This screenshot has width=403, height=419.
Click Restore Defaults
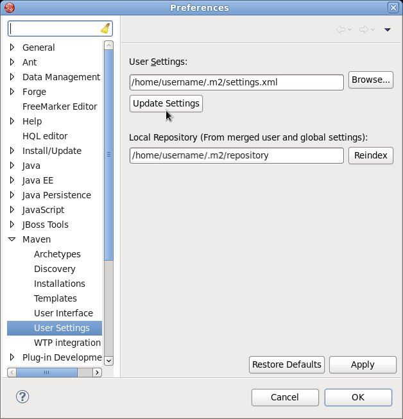coord(286,364)
